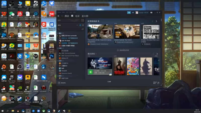Viewport: 201px width, 113px height.
Task: Toggle the ready-to-play filter icon
Action: (83, 25)
